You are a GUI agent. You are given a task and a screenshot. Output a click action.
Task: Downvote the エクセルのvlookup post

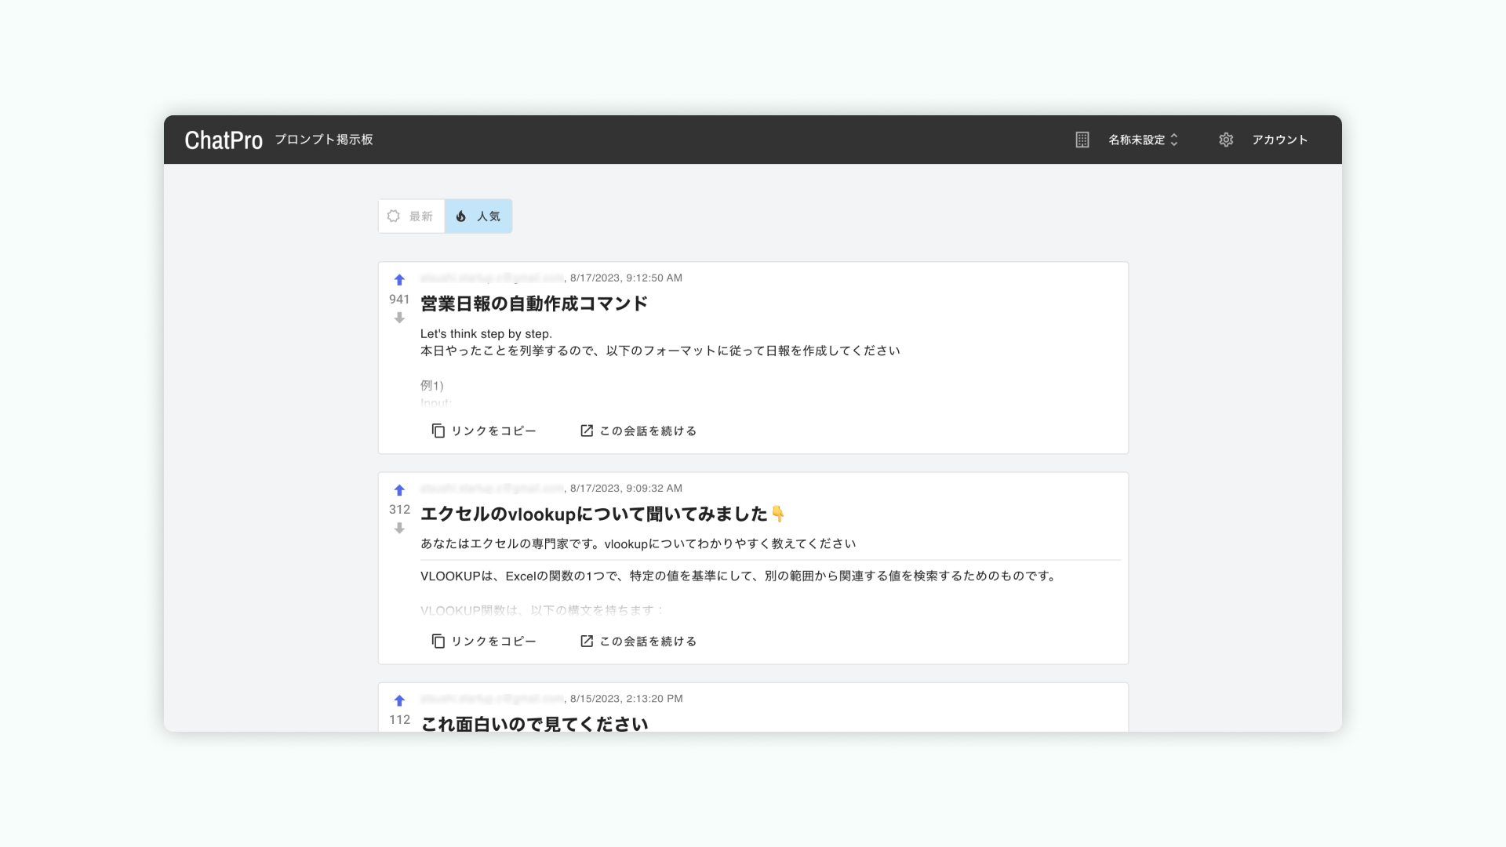399,528
